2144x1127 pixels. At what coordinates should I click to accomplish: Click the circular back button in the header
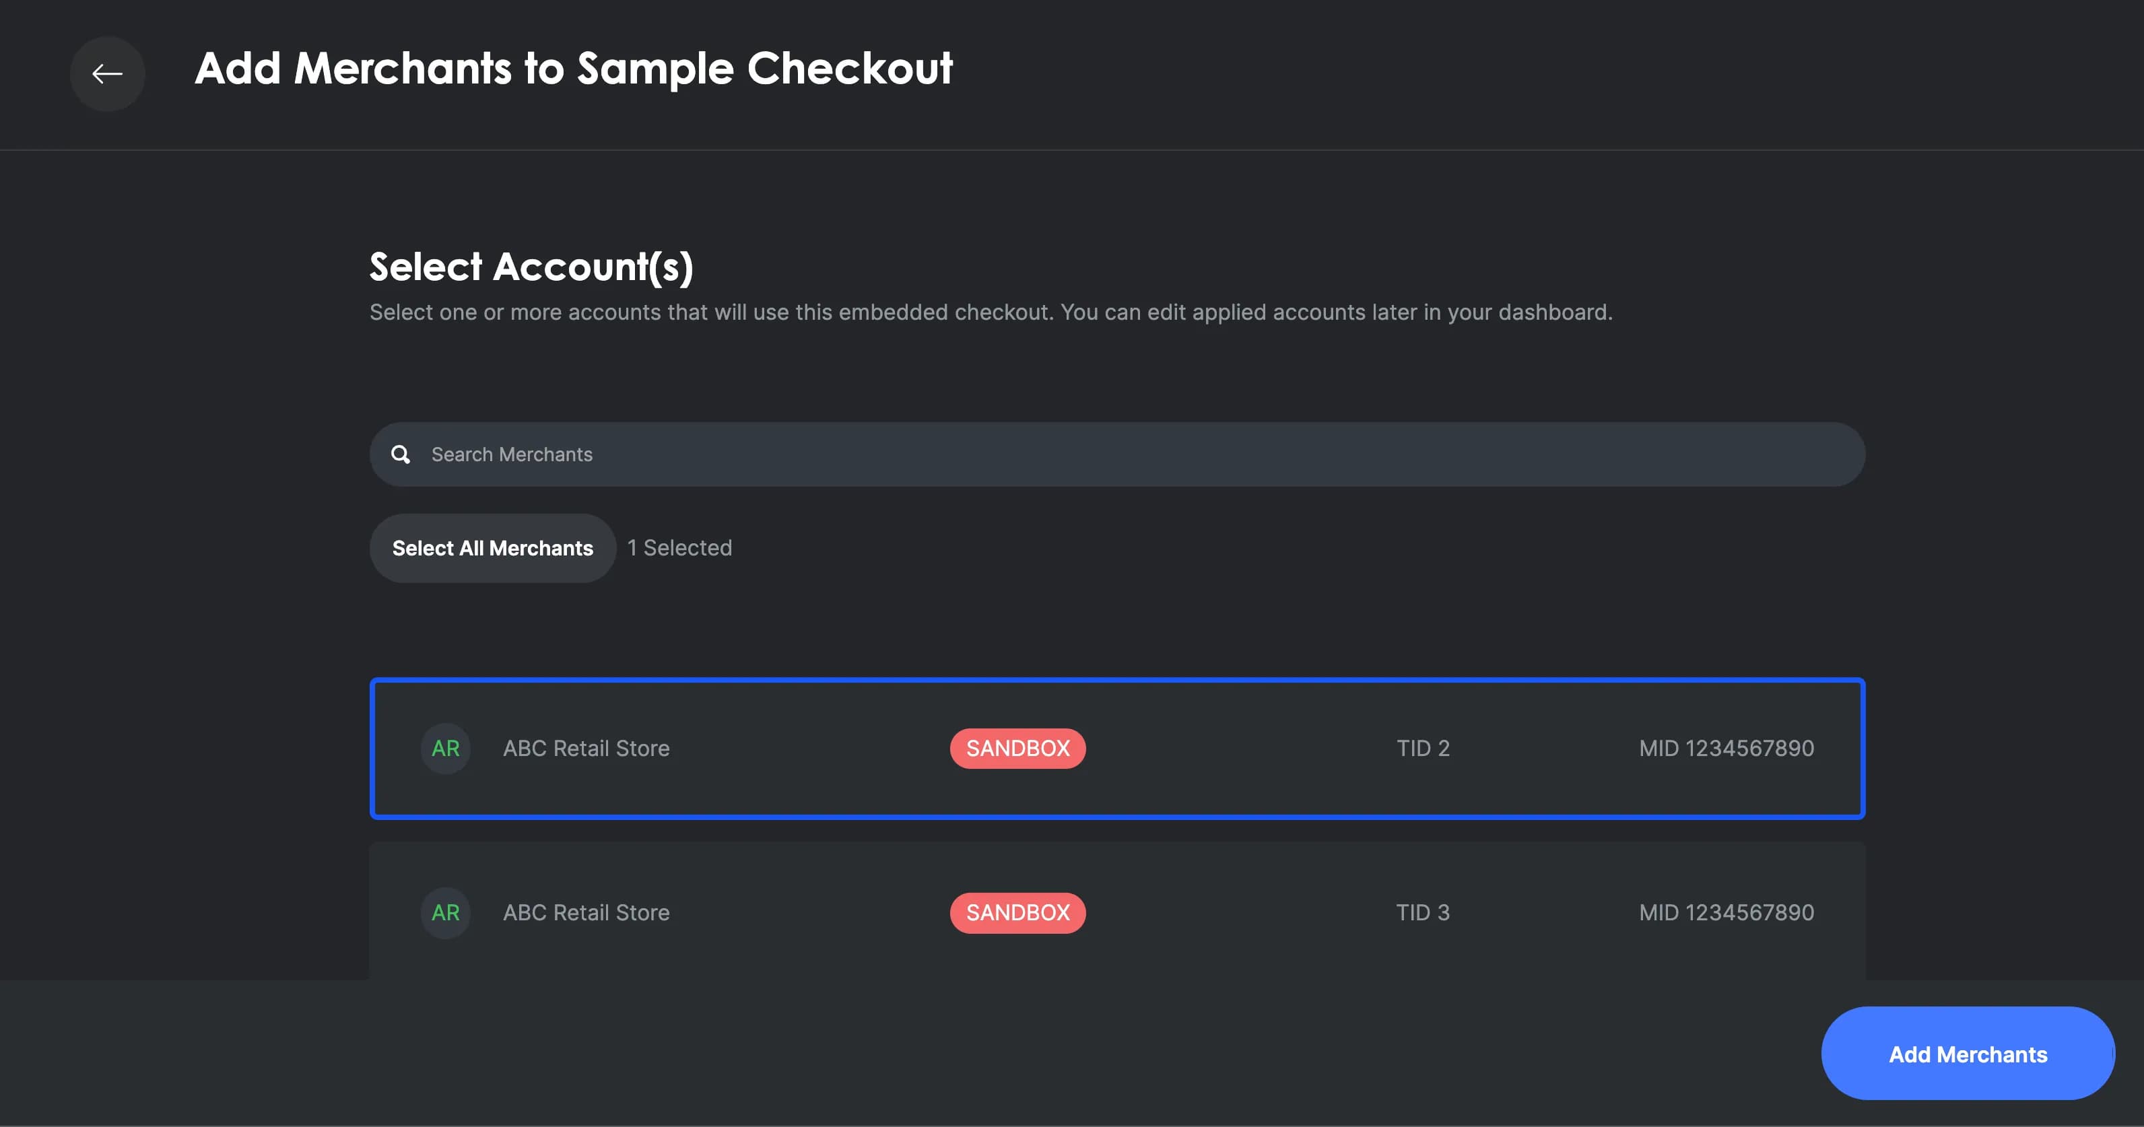(x=107, y=74)
